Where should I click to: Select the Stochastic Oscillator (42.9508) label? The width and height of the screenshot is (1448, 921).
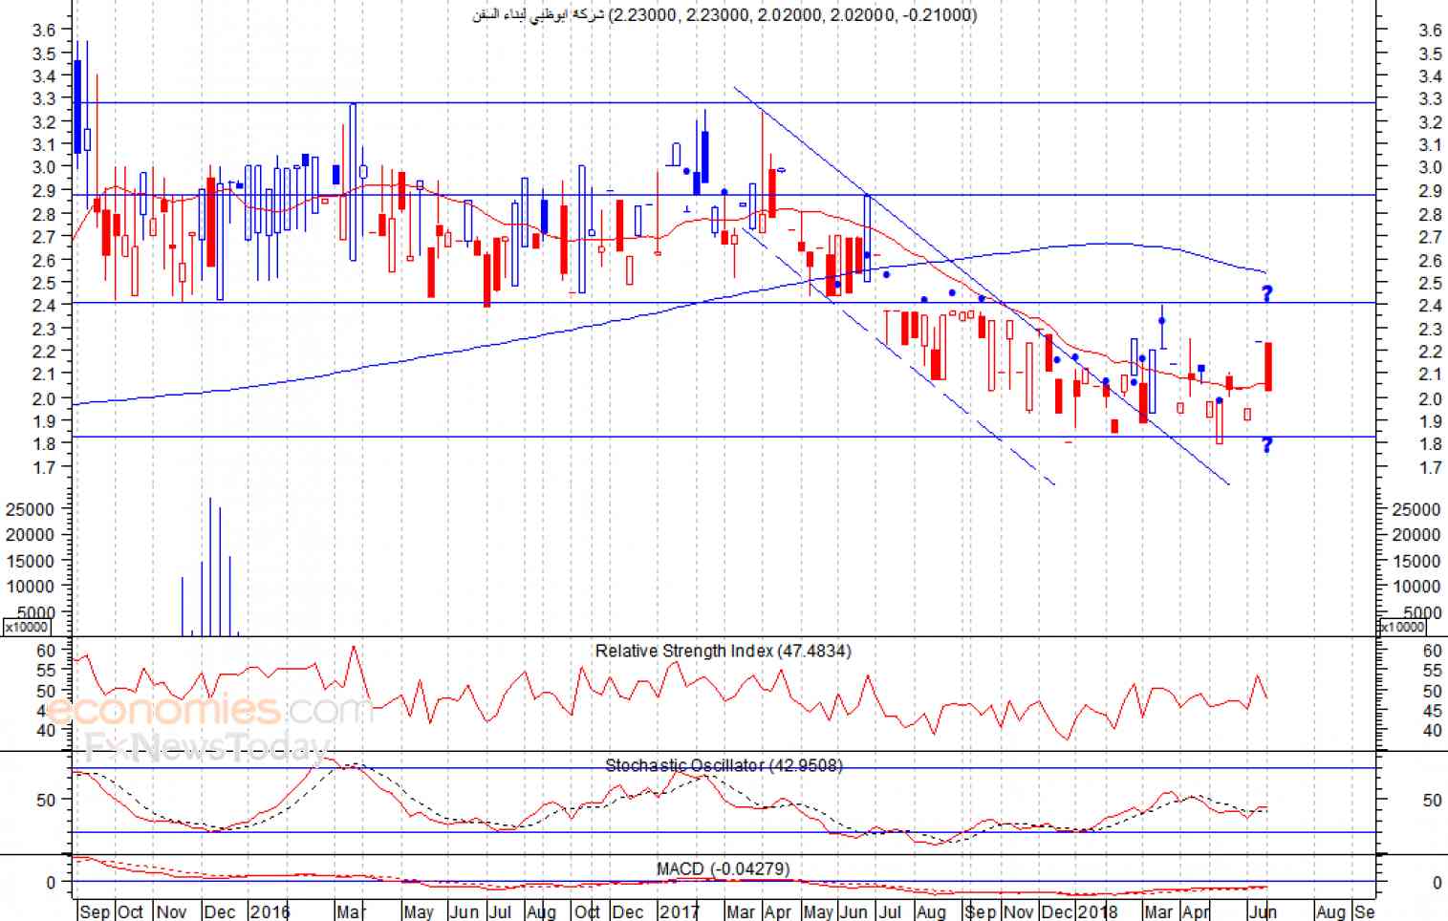(724, 765)
